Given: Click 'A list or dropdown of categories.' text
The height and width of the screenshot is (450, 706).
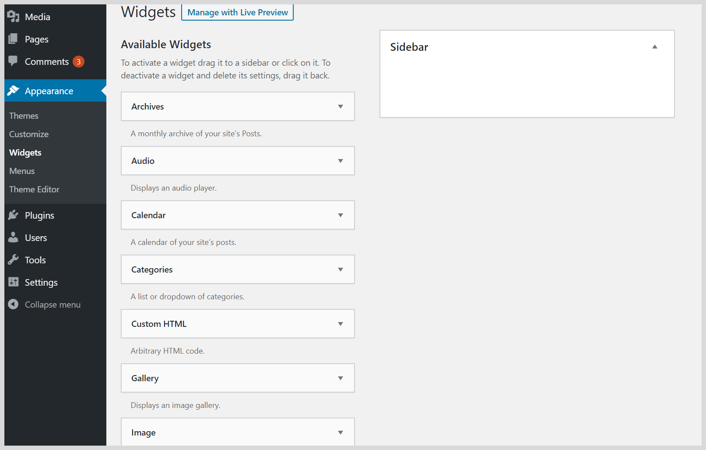Looking at the screenshot, I should 187,297.
